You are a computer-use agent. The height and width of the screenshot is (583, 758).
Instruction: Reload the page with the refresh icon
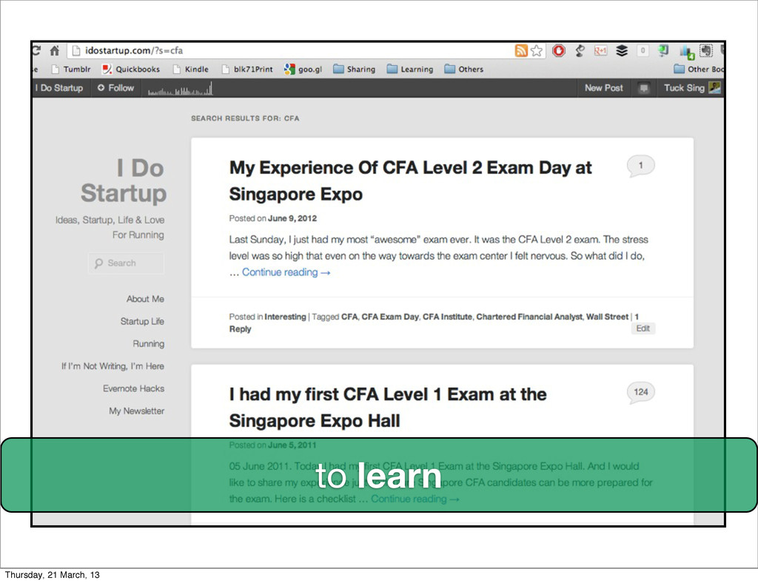pos(37,50)
